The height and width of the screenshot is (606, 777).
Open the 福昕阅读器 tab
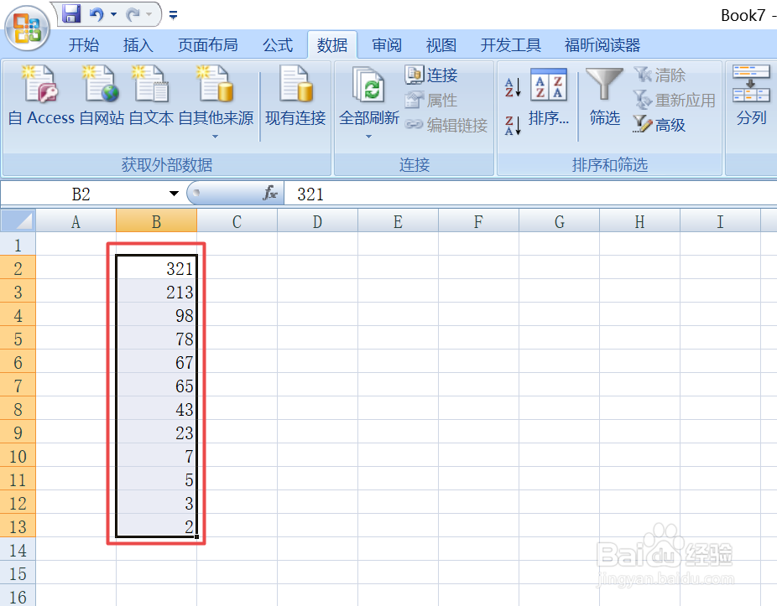[602, 45]
